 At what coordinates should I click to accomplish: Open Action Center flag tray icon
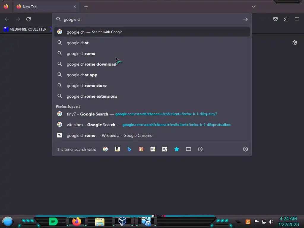(x=256, y=221)
